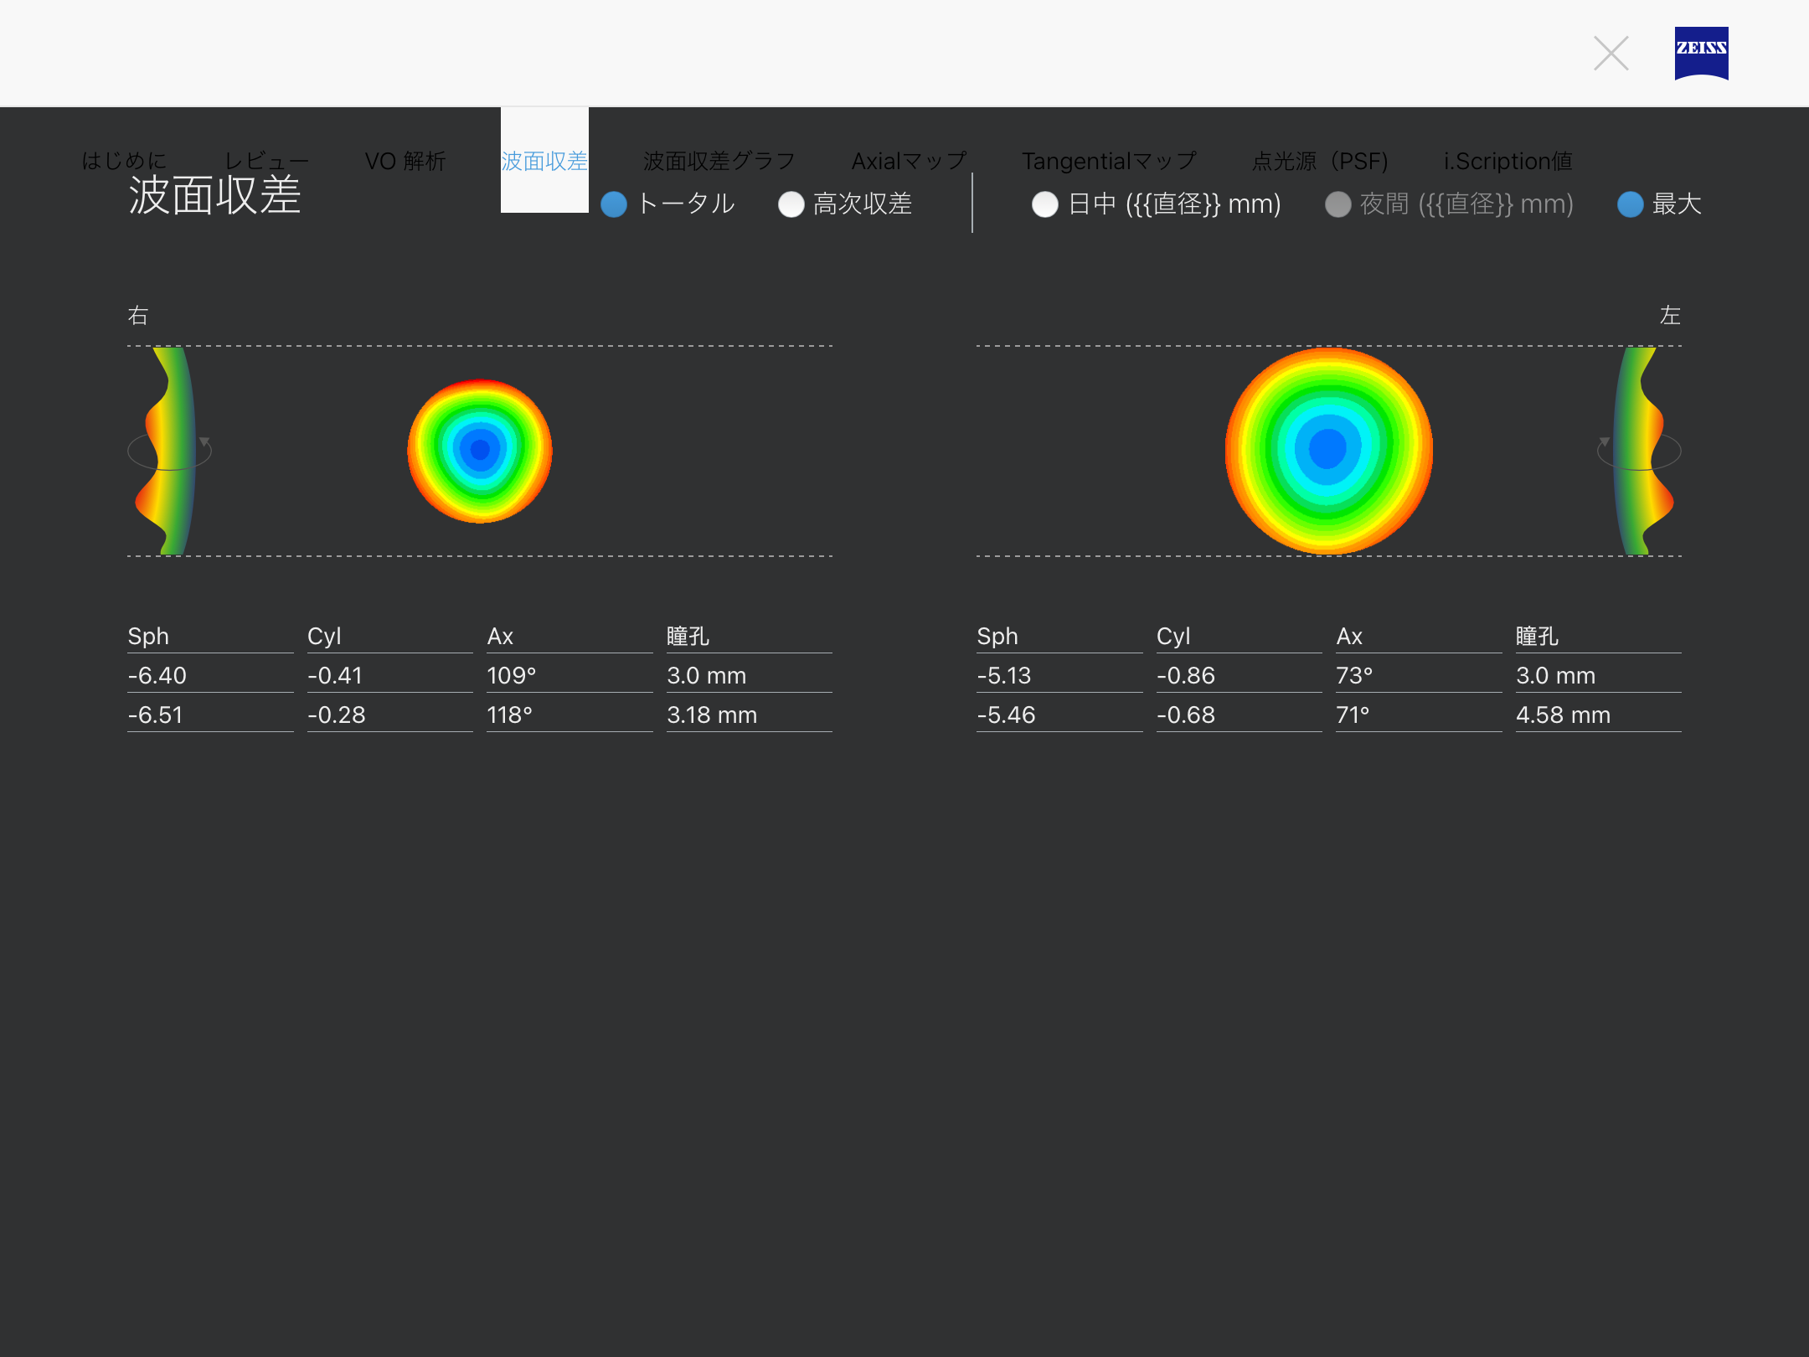Click the left eye rotation arrow

pyautogui.click(x=1604, y=441)
